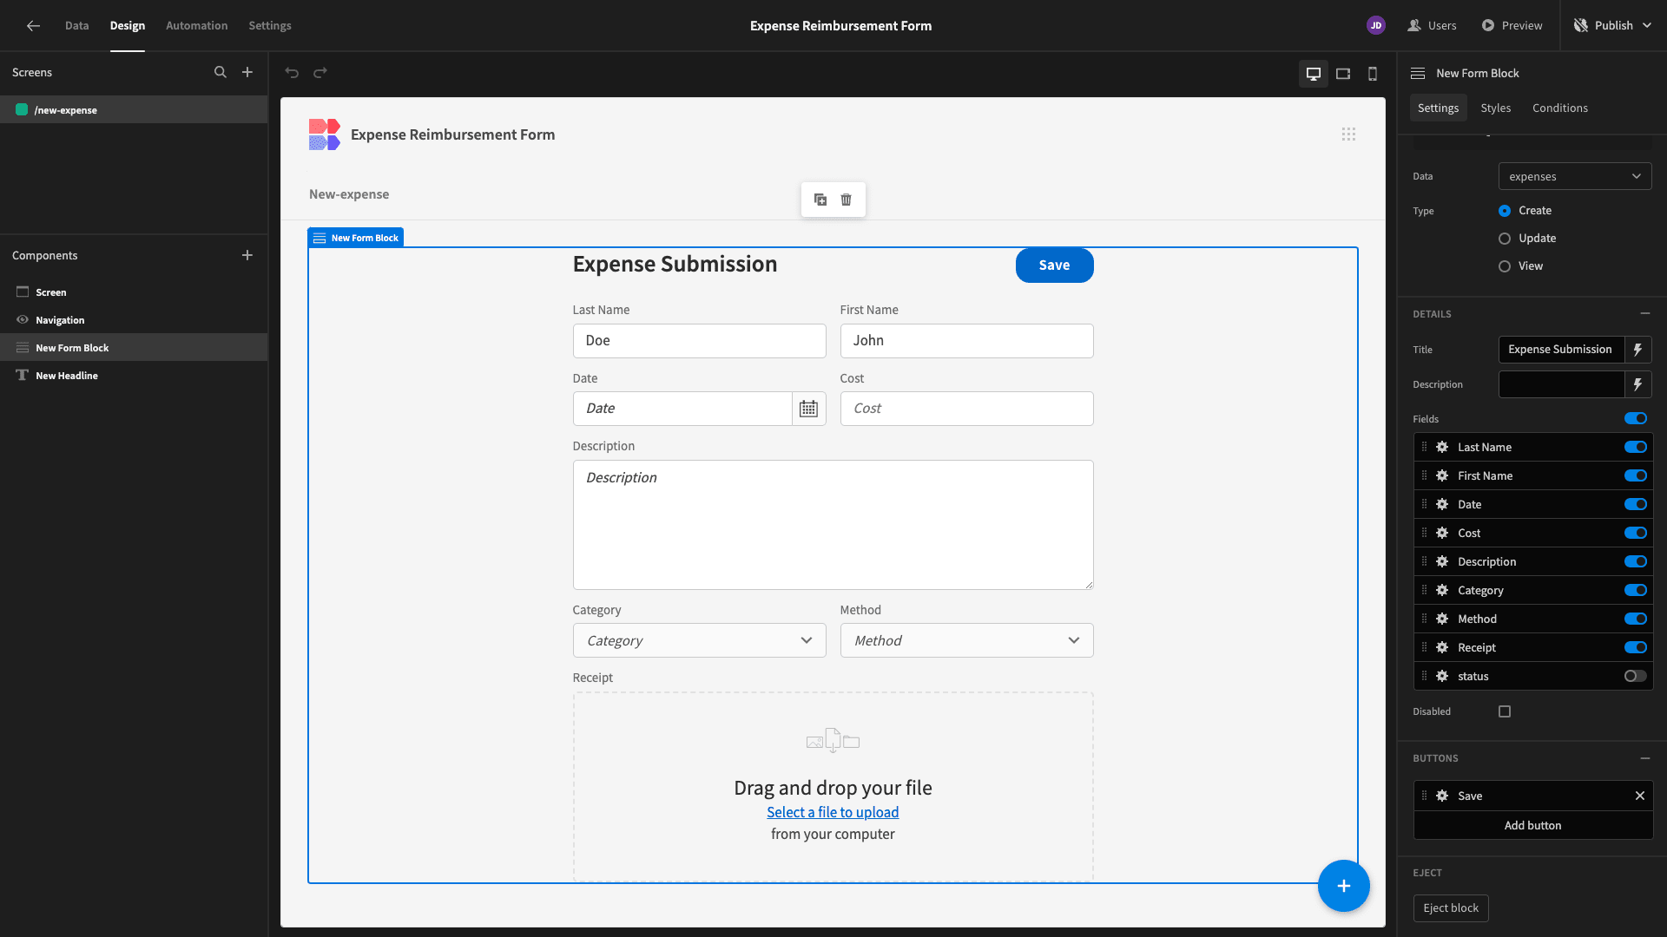Open the Conditions tab
The width and height of the screenshot is (1667, 937).
(1560, 108)
